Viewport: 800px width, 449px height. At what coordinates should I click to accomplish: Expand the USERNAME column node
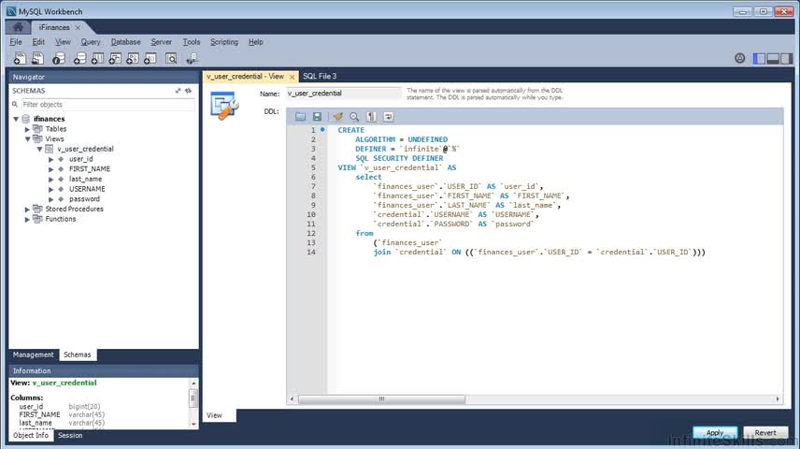[x=51, y=189]
